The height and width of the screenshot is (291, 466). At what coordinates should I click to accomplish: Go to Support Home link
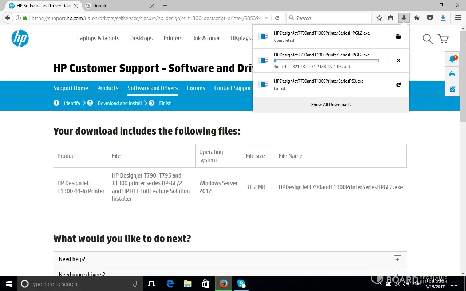coord(71,88)
